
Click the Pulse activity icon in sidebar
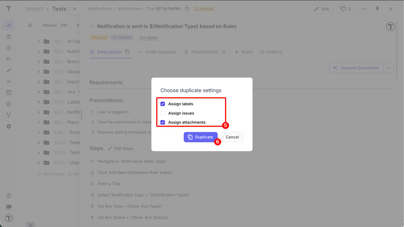point(9,81)
